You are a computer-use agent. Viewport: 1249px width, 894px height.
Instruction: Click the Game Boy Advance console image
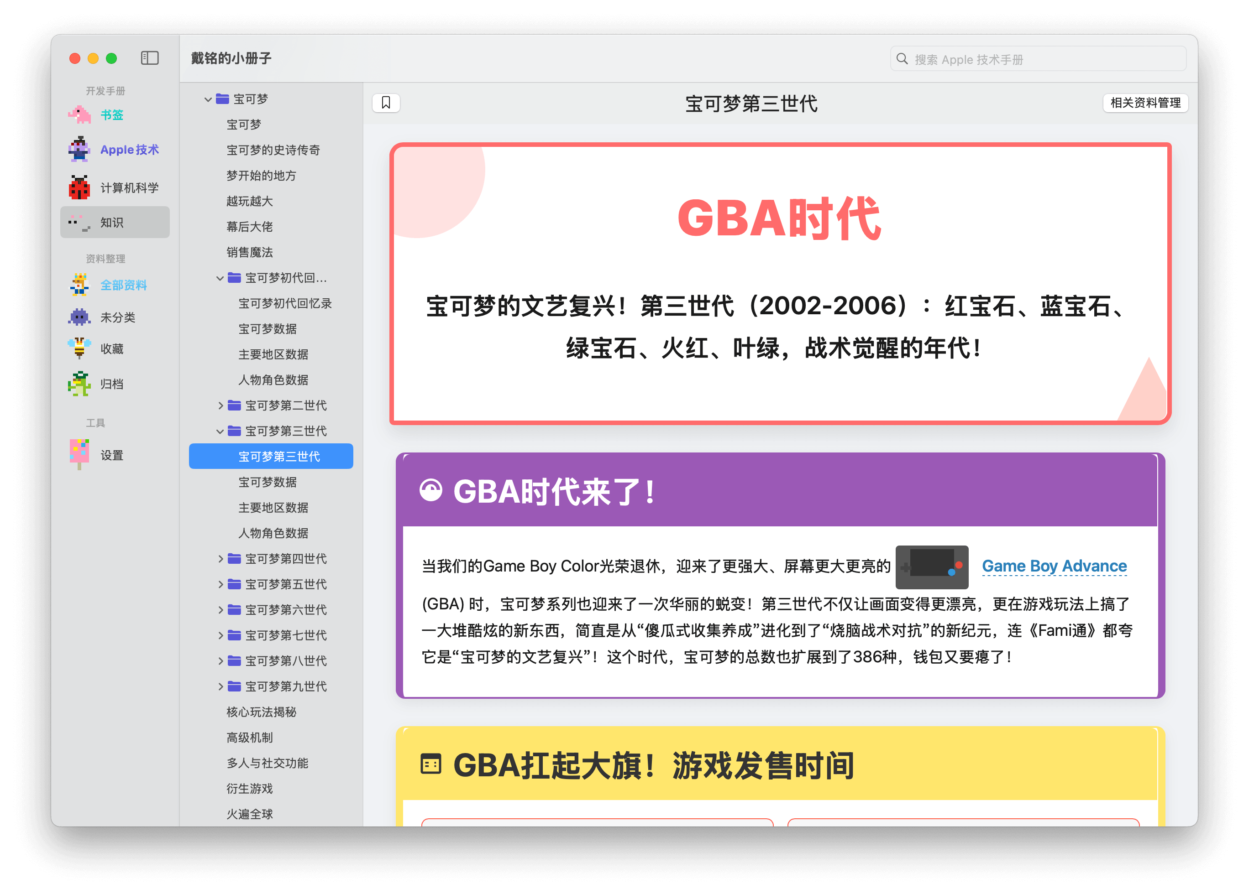932,567
